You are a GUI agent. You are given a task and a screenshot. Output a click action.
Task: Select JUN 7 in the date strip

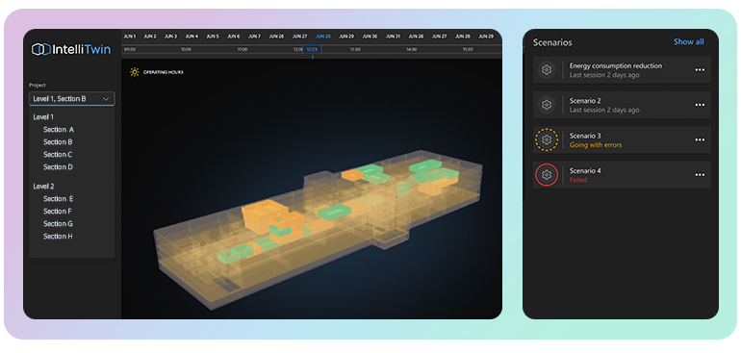pyautogui.click(x=254, y=36)
